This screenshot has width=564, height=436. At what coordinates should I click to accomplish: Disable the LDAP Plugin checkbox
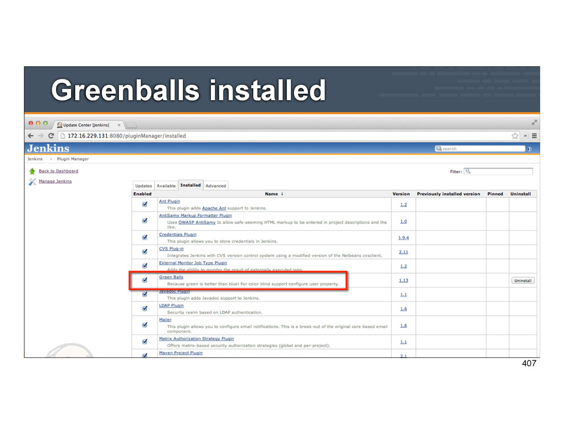[x=145, y=308]
